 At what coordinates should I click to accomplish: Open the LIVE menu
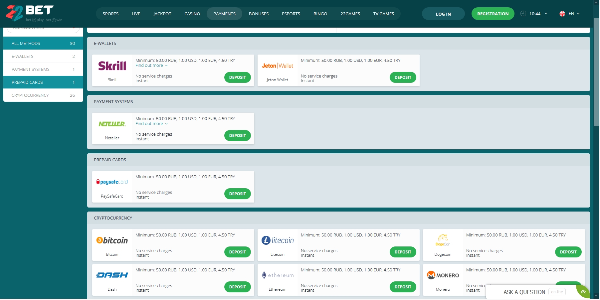point(136,14)
